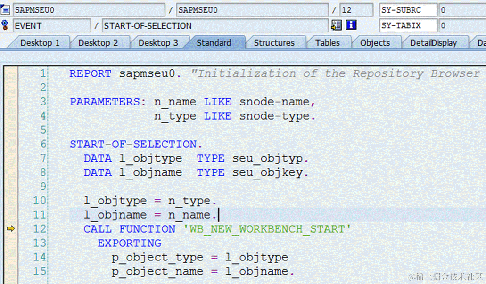Click the EXPORTING keyword on line 13

[130, 243]
